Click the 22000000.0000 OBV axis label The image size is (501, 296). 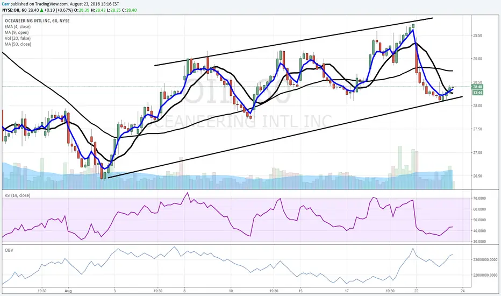coord(485,275)
